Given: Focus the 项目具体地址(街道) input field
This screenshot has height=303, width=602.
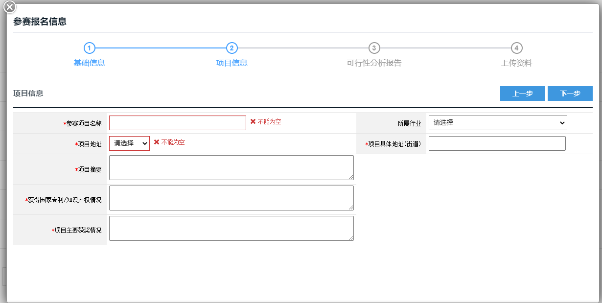Looking at the screenshot, I should (497, 143).
